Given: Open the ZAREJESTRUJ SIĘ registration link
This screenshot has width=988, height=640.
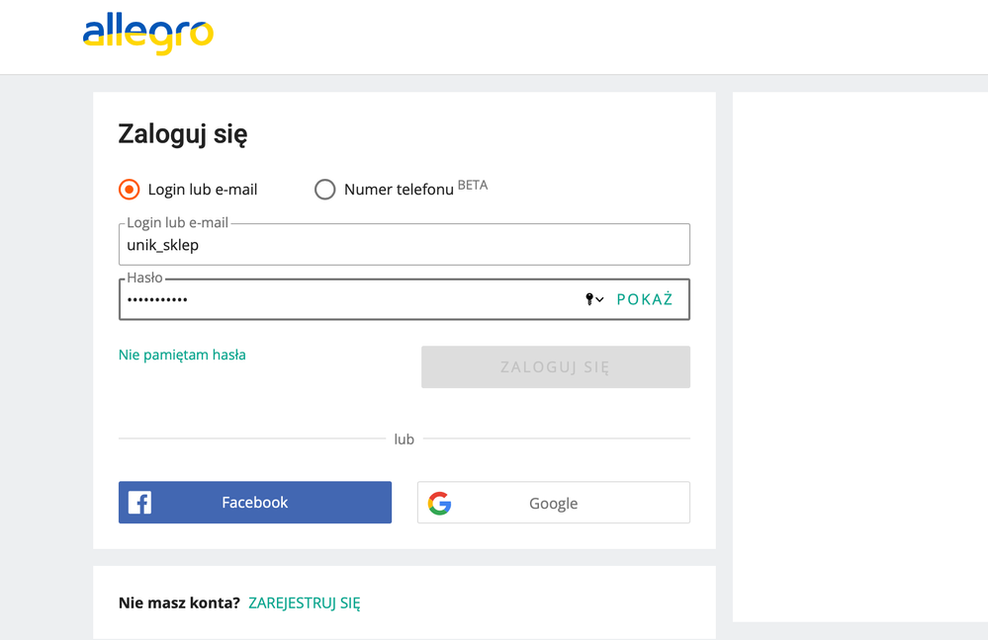Looking at the screenshot, I should click(x=305, y=603).
